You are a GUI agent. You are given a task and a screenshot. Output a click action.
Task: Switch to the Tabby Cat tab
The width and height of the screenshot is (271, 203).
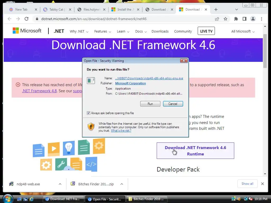coord(56,10)
